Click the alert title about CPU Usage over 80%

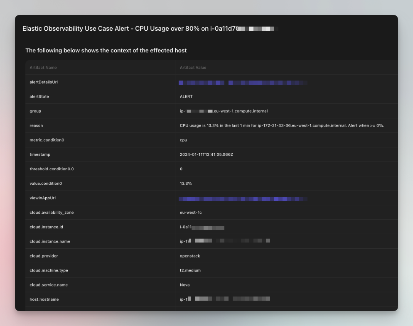click(x=150, y=28)
